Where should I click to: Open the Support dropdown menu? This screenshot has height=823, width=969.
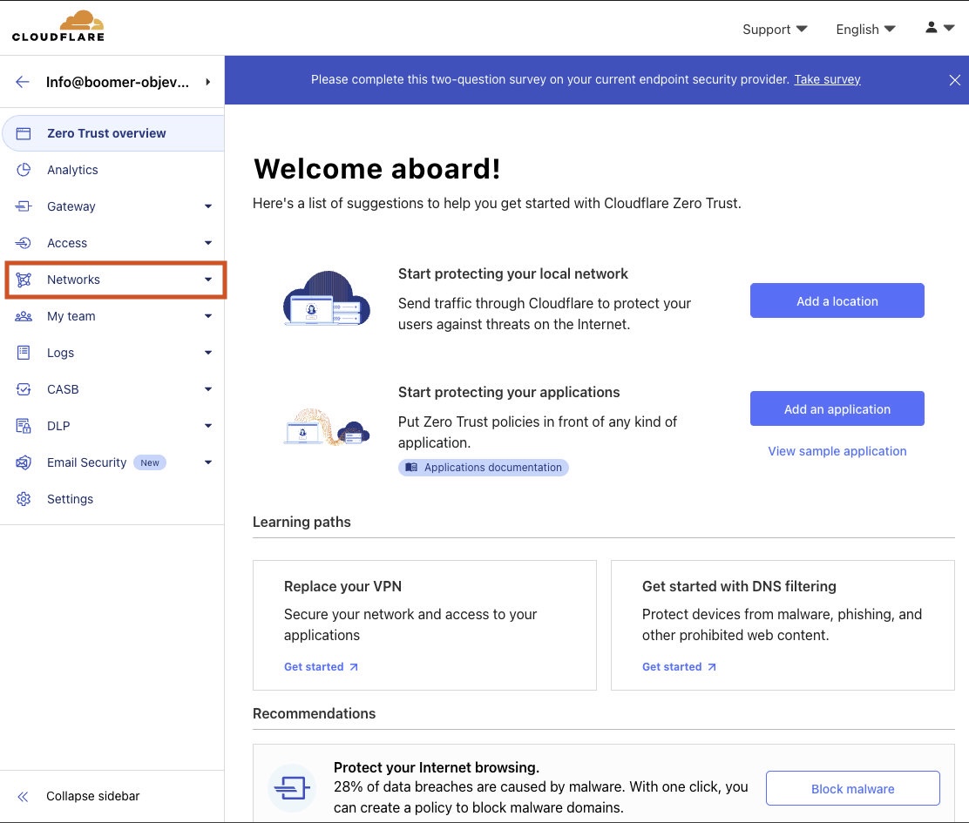tap(774, 30)
